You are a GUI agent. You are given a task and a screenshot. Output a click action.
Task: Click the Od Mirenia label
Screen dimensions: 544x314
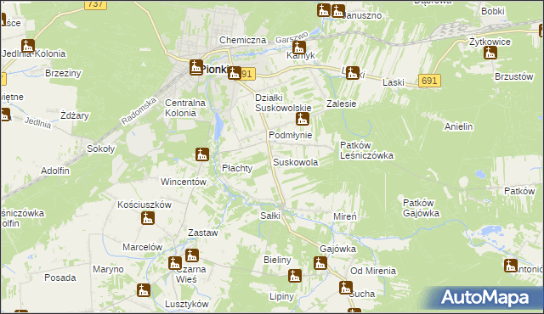(373, 271)
